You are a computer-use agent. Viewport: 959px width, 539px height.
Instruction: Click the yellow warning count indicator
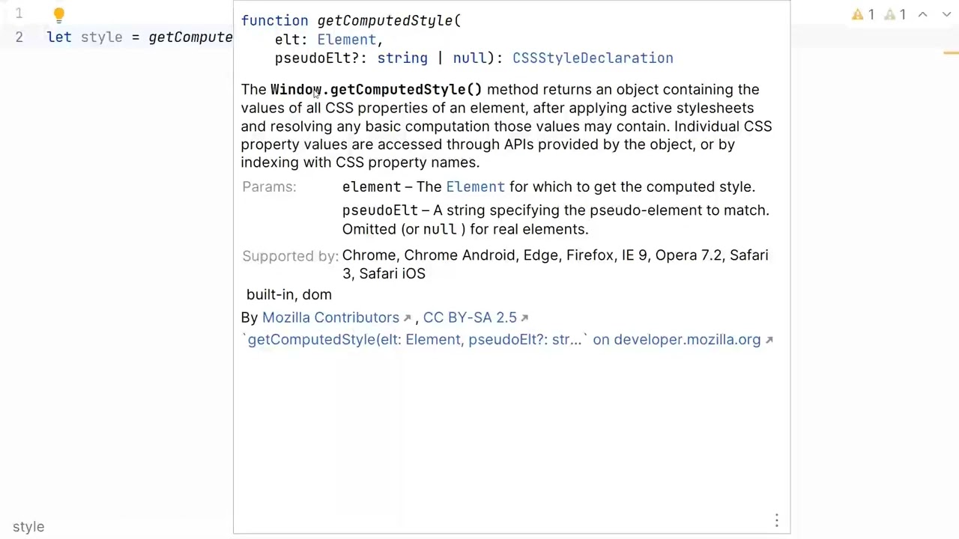863,14
